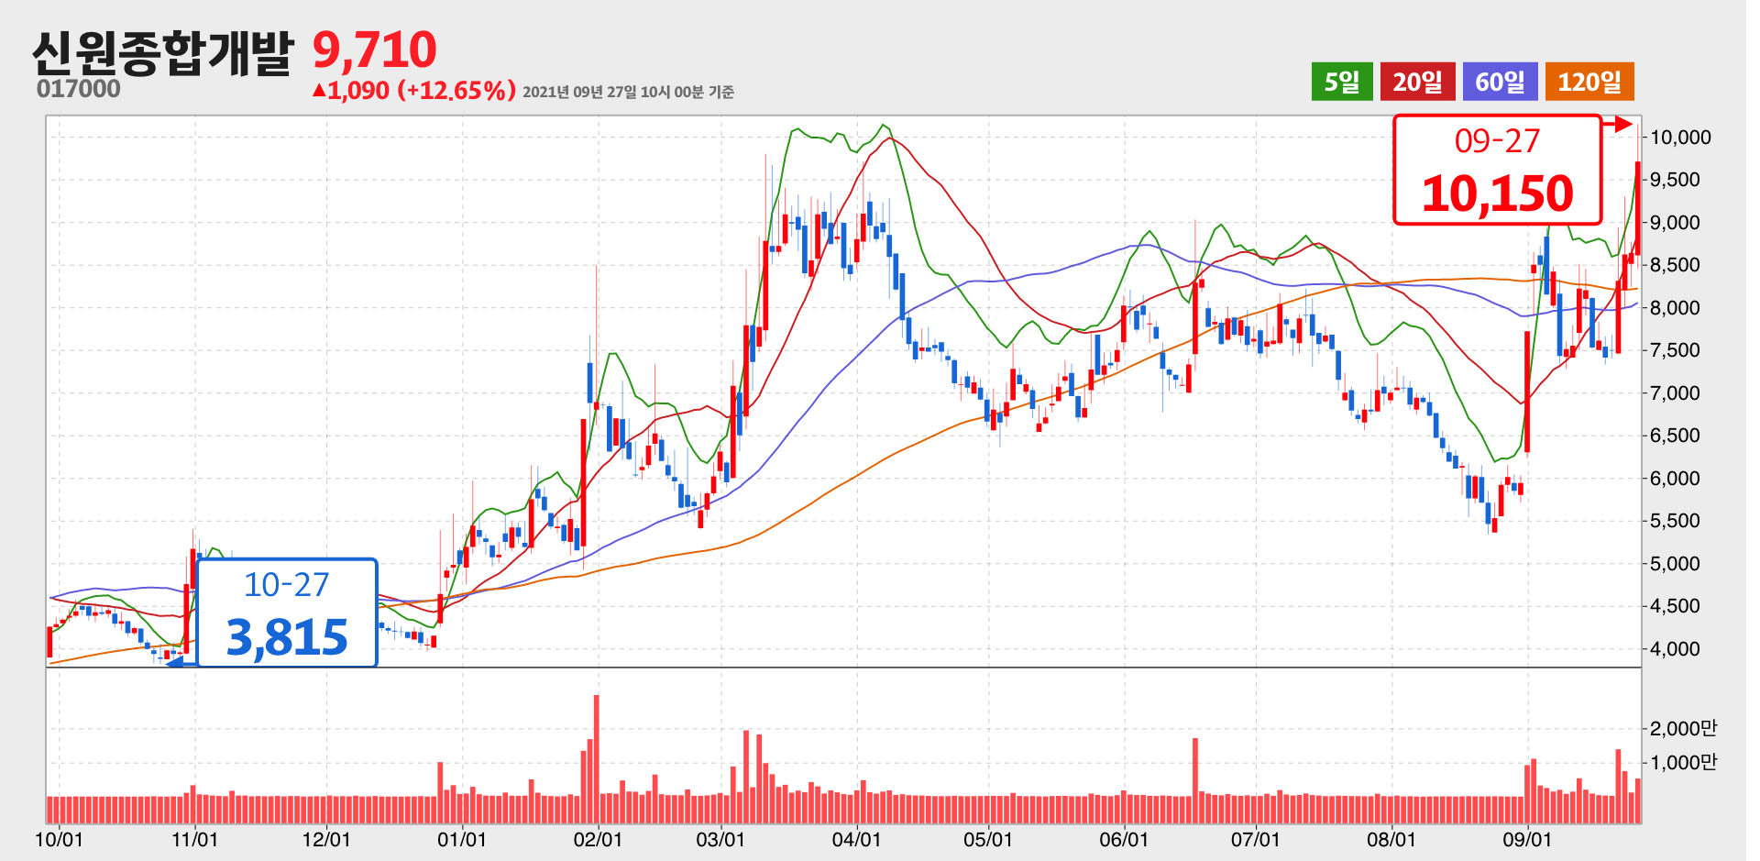The width and height of the screenshot is (1760, 861).
Task: Click the 9,000 price axis label
Action: point(1675,223)
